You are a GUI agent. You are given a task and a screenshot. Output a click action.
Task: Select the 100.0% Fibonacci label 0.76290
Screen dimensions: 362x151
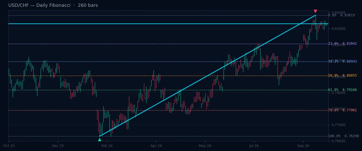pyautogui.click(x=343, y=136)
